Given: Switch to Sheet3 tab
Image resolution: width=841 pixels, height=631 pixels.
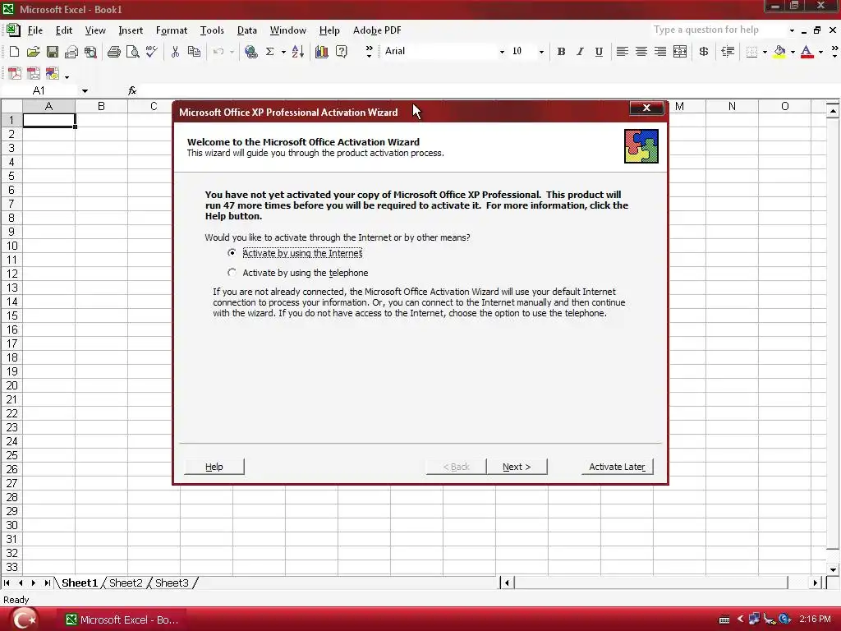Looking at the screenshot, I should click(172, 583).
